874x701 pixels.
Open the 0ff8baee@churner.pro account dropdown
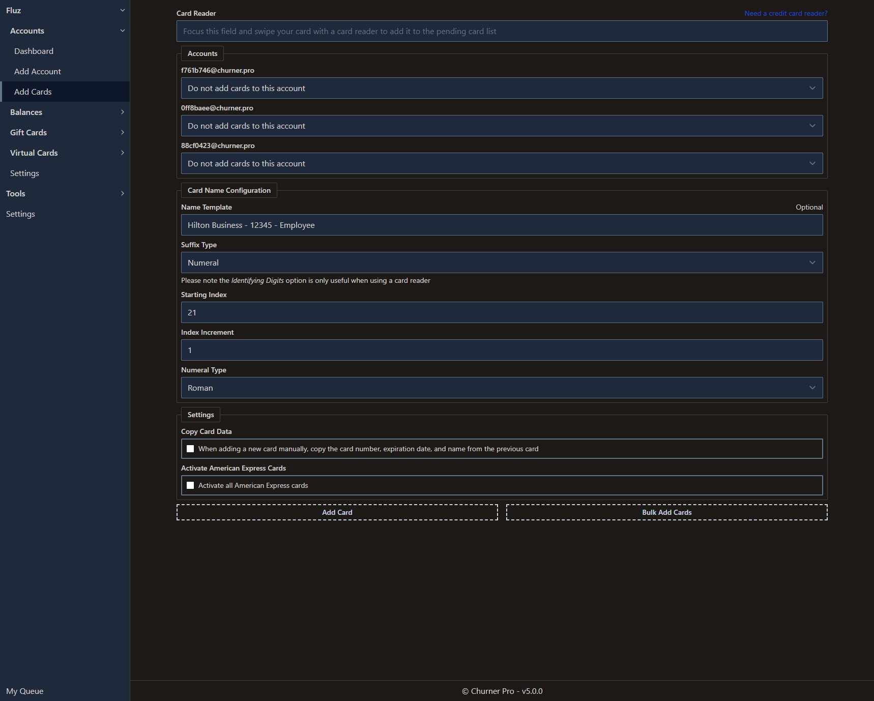pyautogui.click(x=502, y=126)
